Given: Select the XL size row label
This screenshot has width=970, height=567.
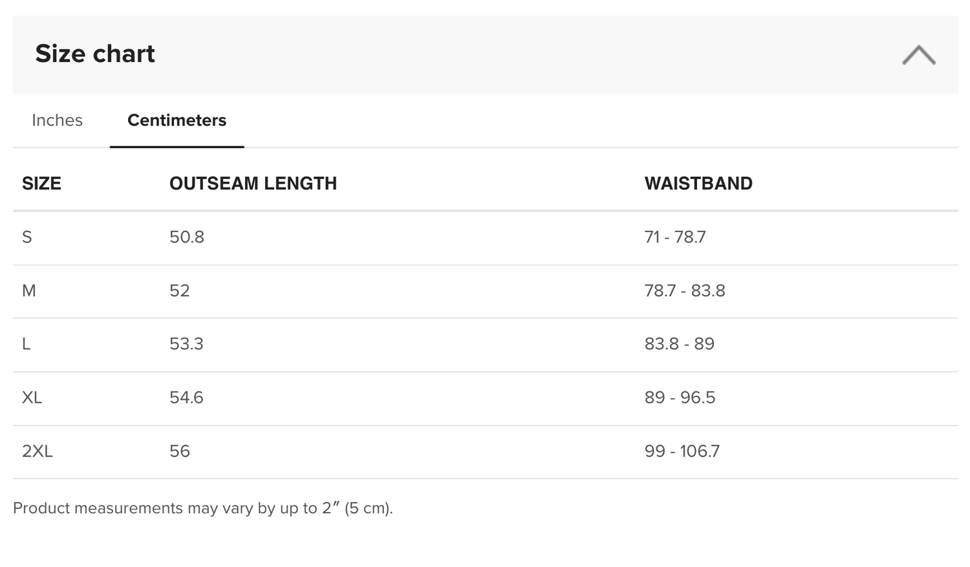Looking at the screenshot, I should click(x=32, y=398).
